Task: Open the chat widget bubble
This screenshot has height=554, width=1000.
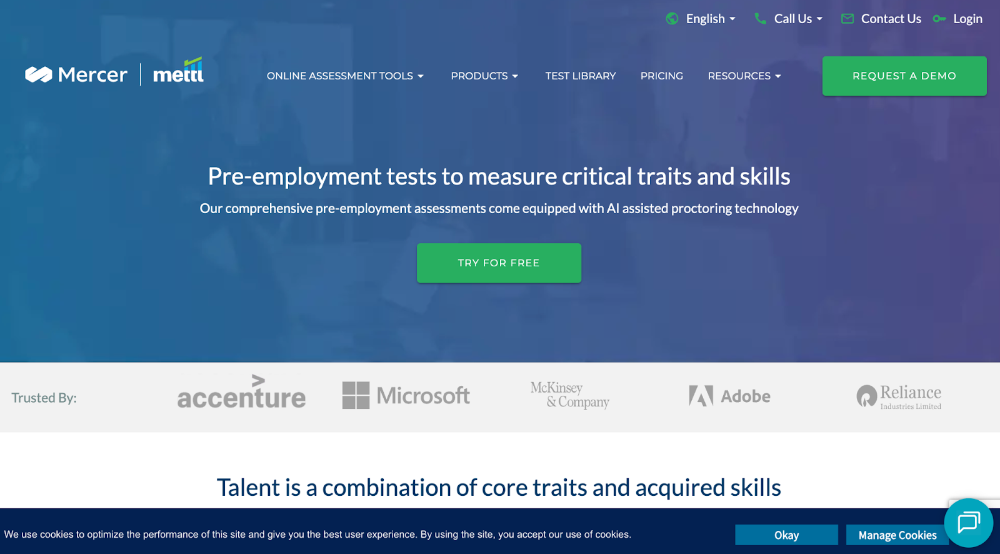Action: point(969,523)
